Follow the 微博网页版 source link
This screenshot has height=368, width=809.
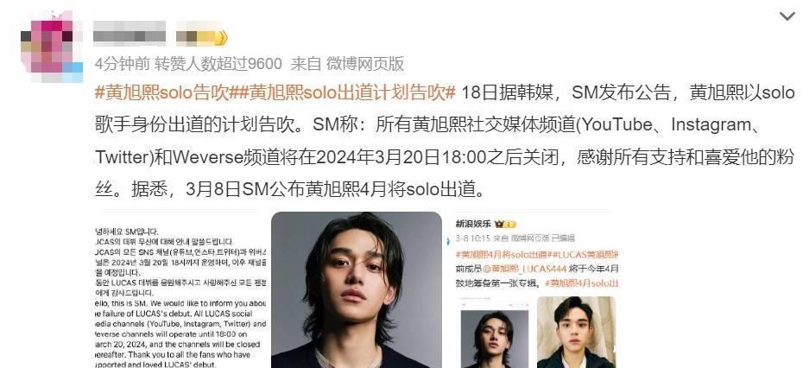(364, 64)
